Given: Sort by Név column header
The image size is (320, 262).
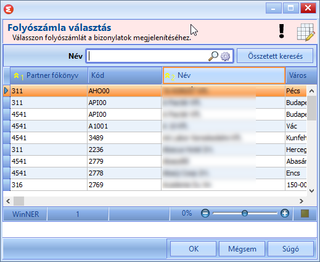Looking at the screenshot, I should pyautogui.click(x=224, y=75).
